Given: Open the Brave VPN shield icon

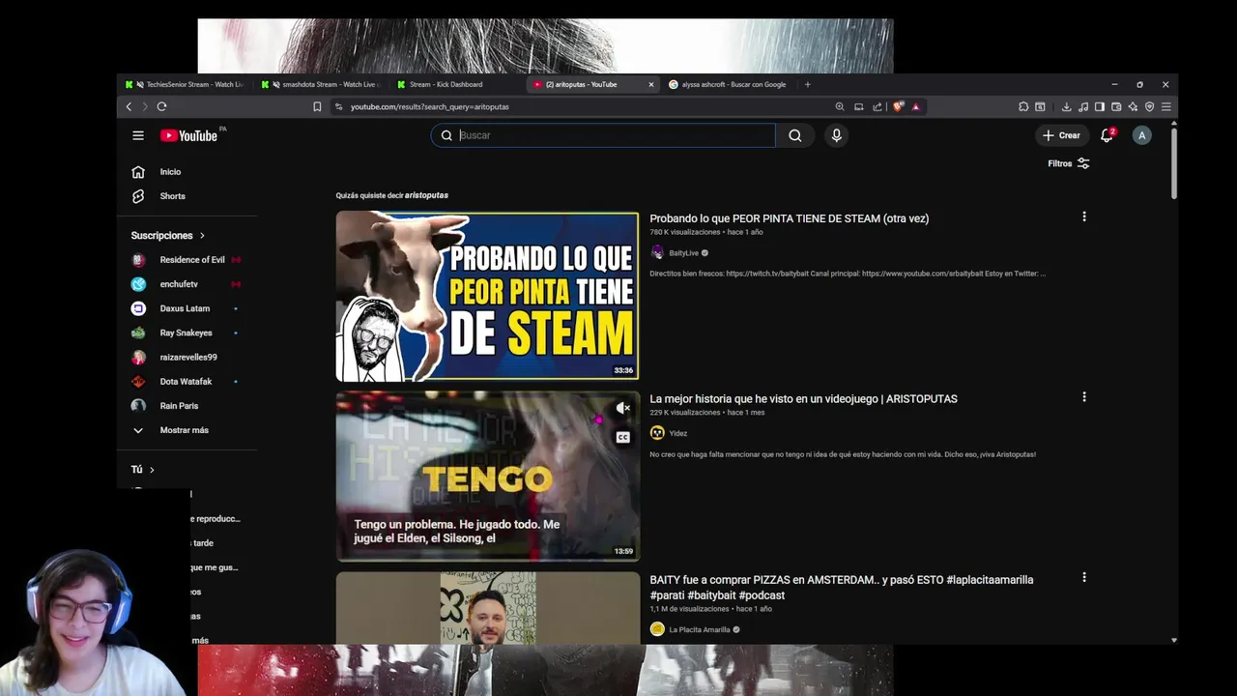Looking at the screenshot, I should coord(1150,106).
